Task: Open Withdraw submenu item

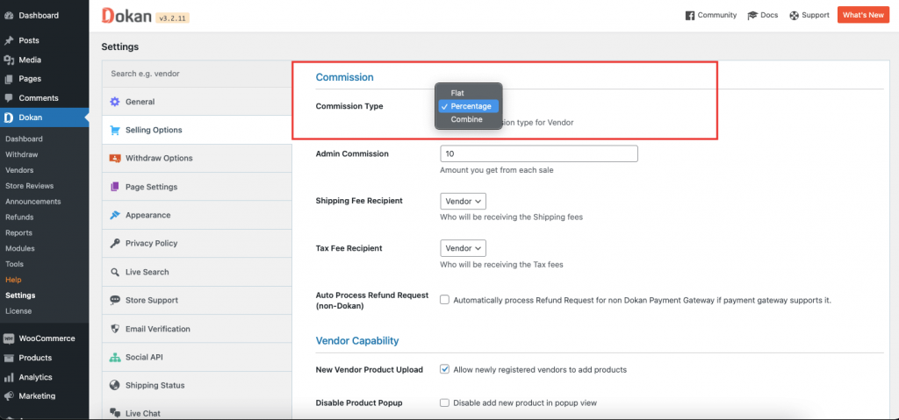Action: (x=22, y=154)
